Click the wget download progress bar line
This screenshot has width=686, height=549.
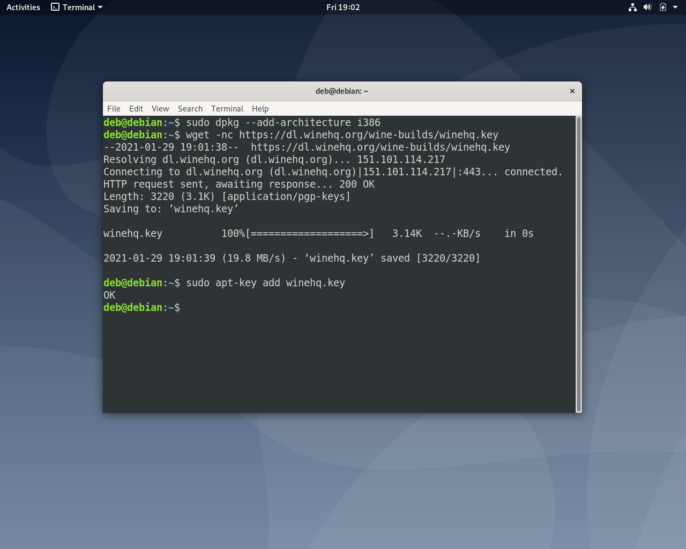click(x=318, y=233)
